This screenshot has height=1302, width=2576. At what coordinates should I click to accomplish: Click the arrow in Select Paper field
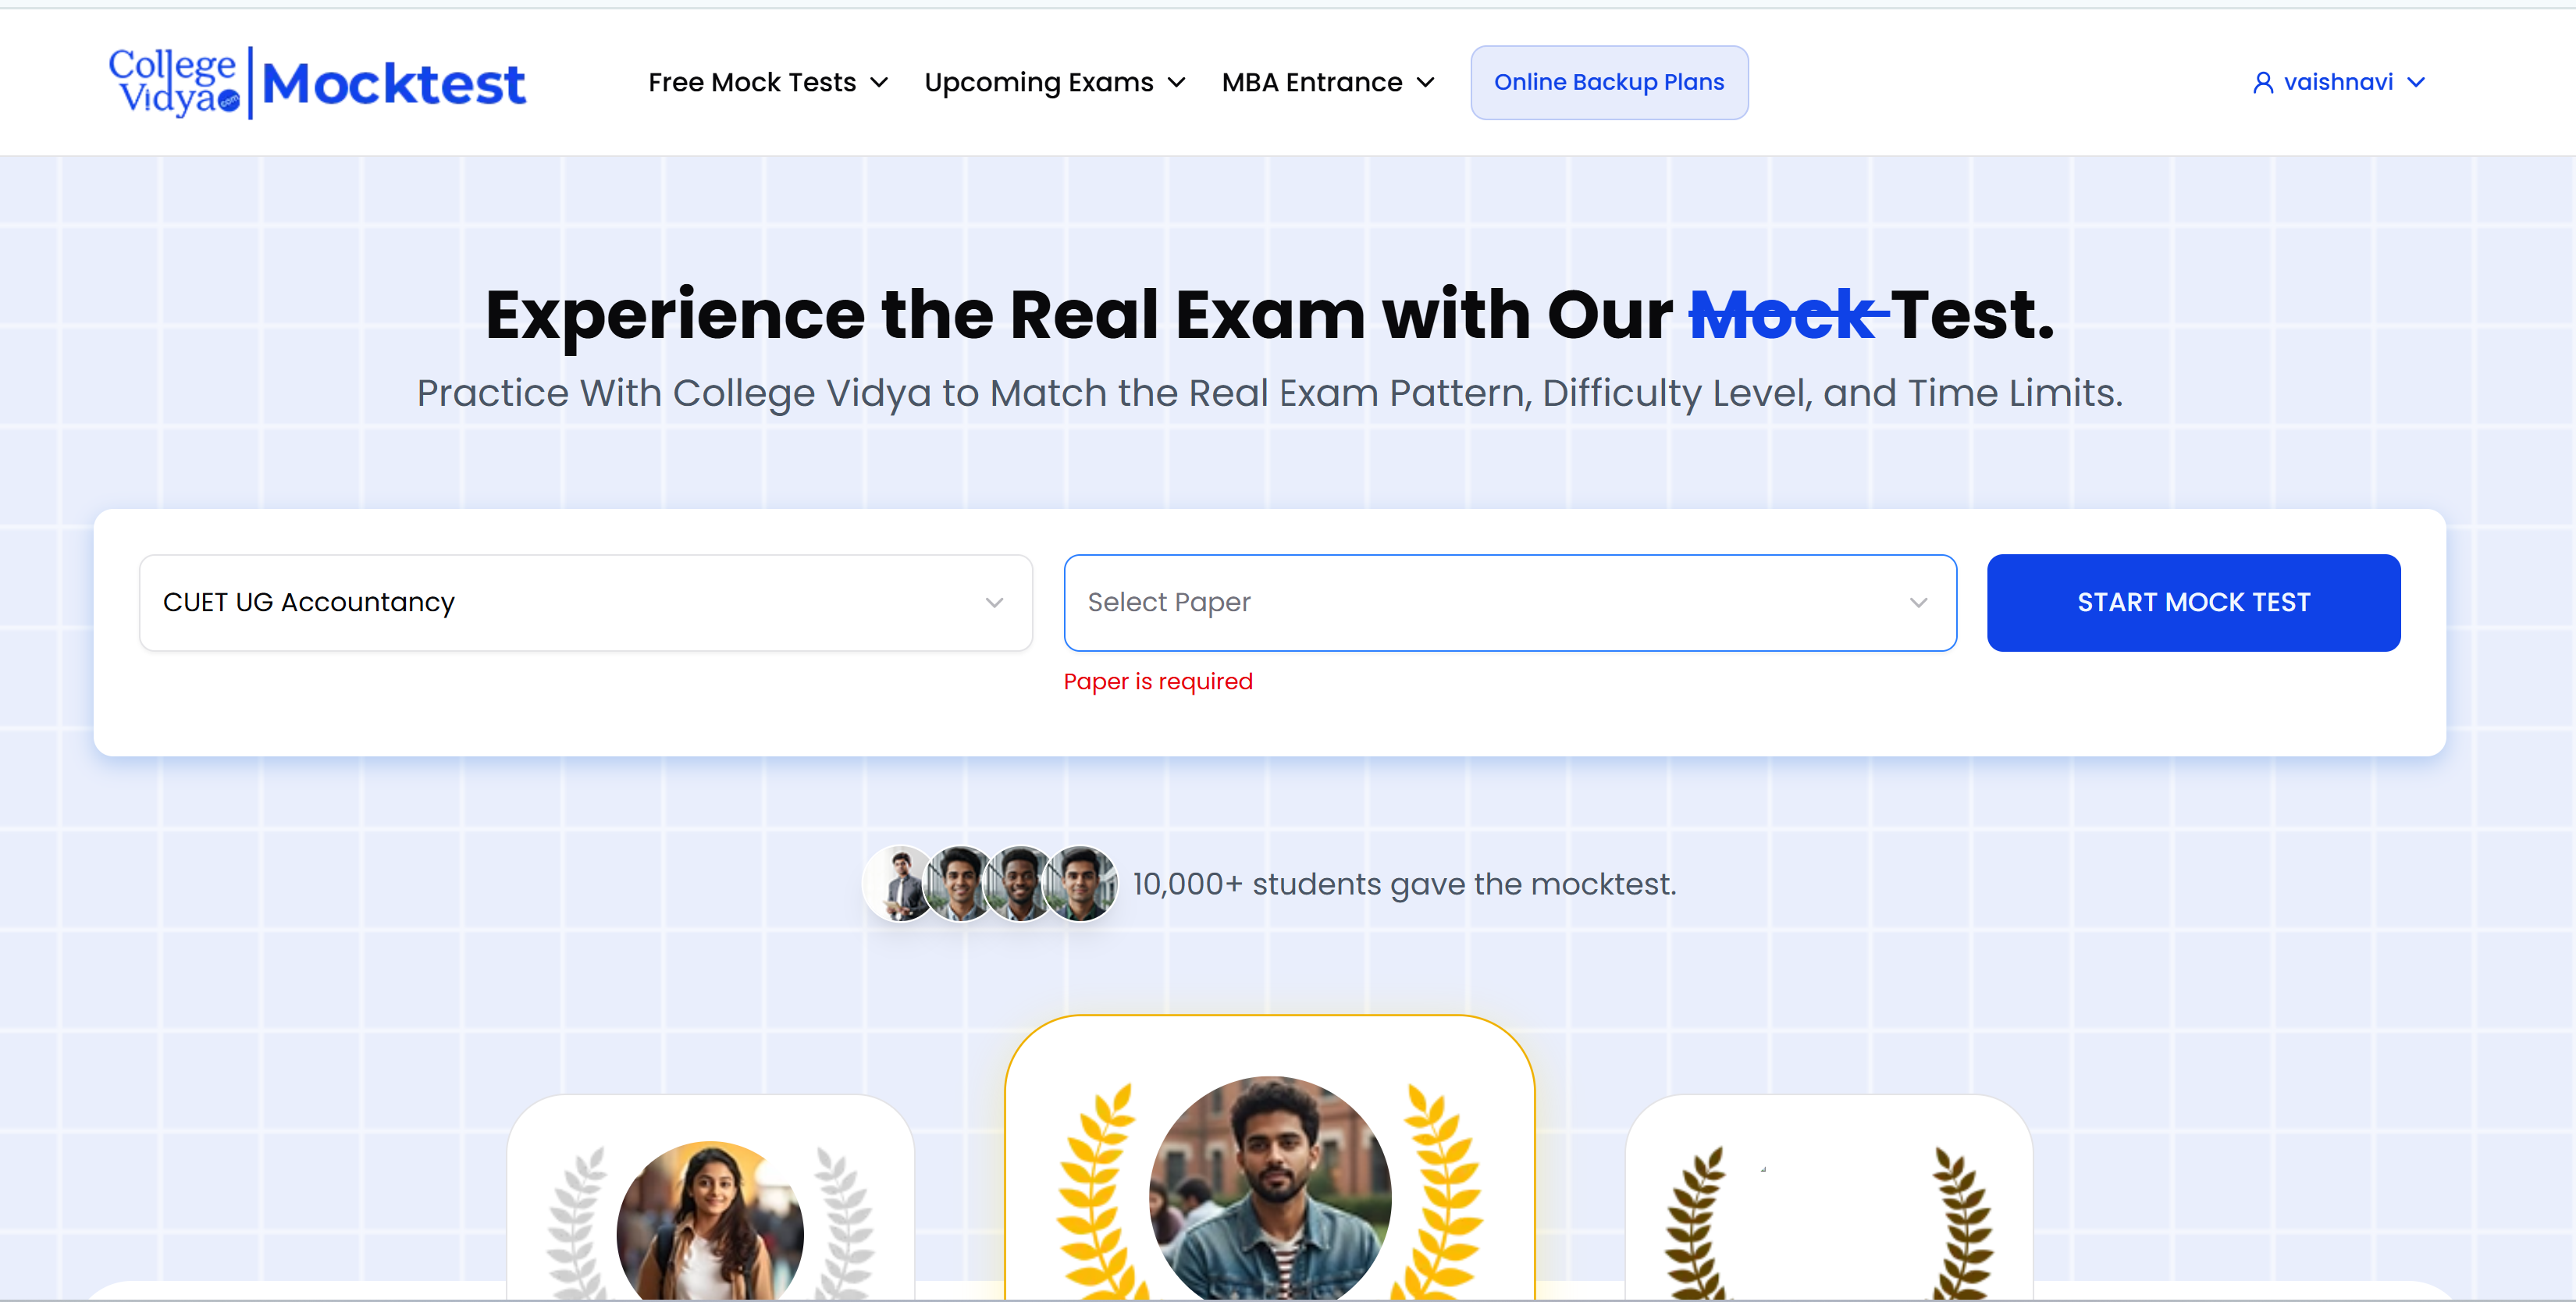tap(1918, 603)
